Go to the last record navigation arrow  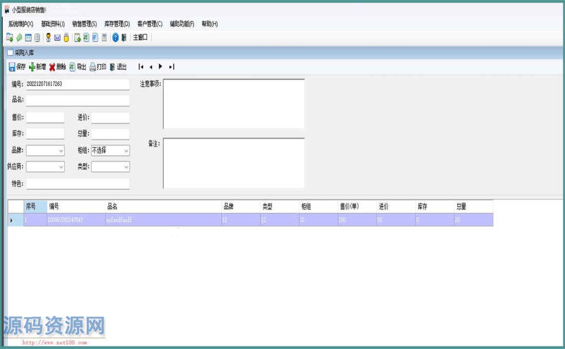pos(172,67)
